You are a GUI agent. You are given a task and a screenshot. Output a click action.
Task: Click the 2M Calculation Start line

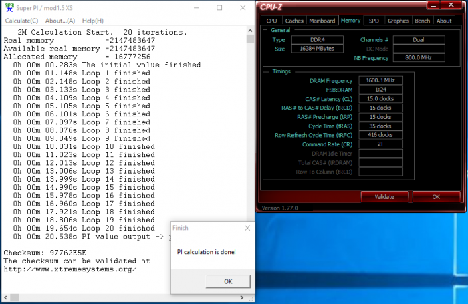[102, 32]
